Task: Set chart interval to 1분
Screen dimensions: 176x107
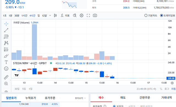Action: pyautogui.click(x=10, y=15)
